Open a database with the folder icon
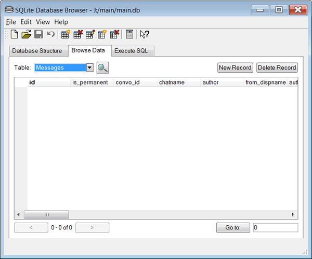This screenshot has width=312, height=259. pos(27,34)
